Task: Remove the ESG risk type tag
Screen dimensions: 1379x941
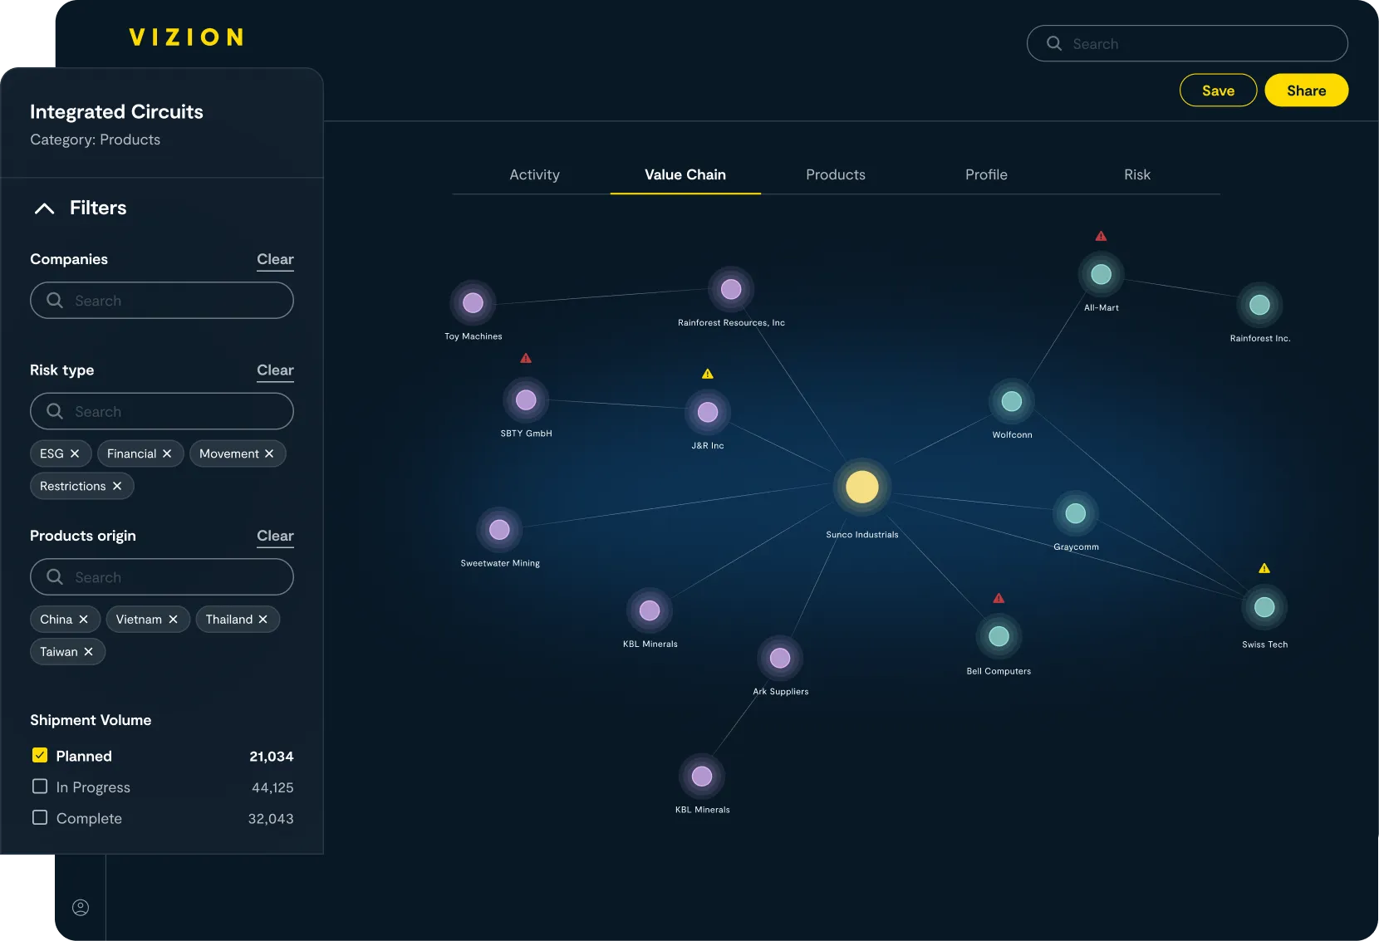Action: (76, 453)
